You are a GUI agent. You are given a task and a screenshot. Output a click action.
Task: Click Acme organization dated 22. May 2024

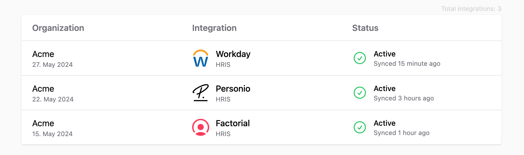coord(43,89)
